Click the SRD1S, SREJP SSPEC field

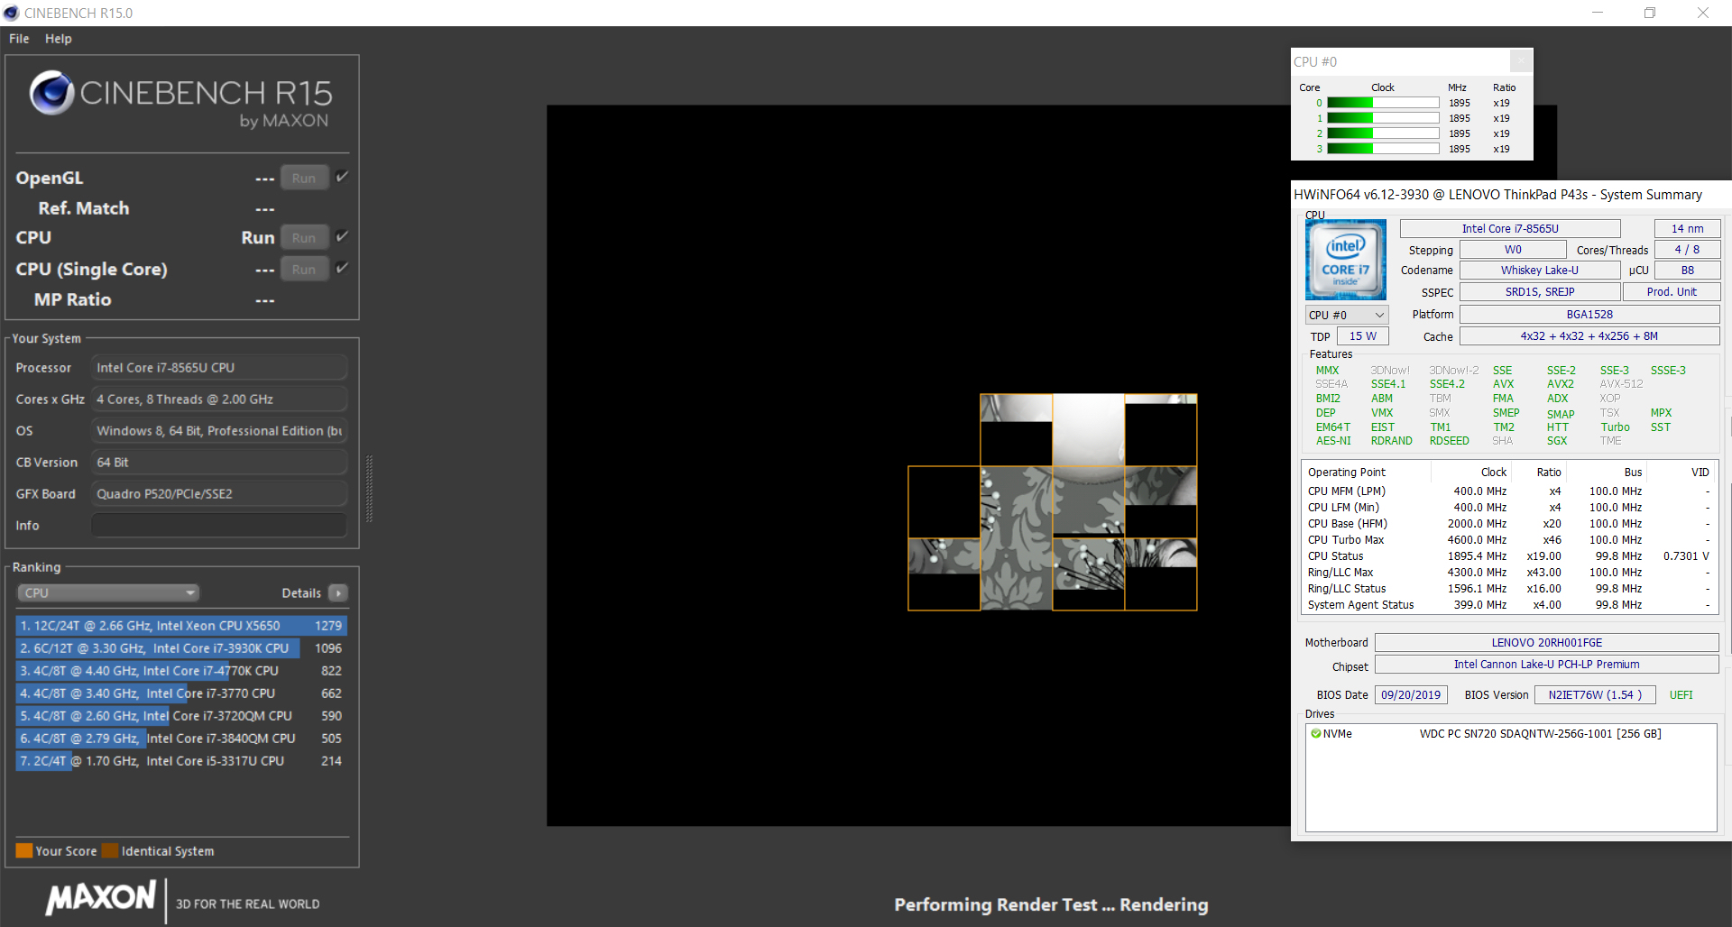click(x=1540, y=292)
